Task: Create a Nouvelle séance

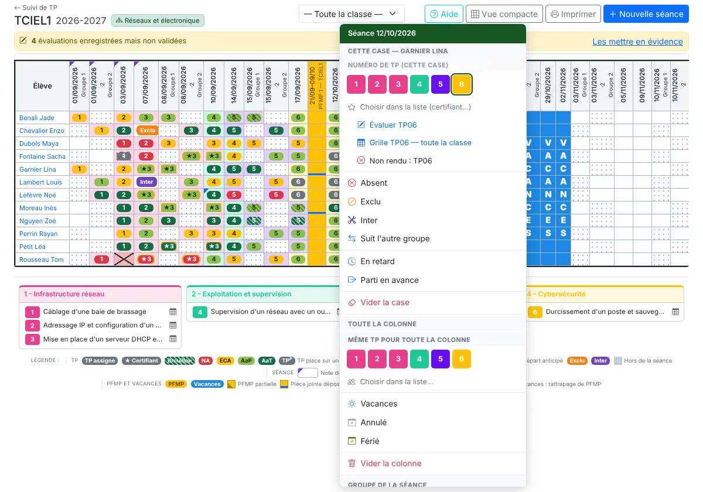Action: click(646, 14)
